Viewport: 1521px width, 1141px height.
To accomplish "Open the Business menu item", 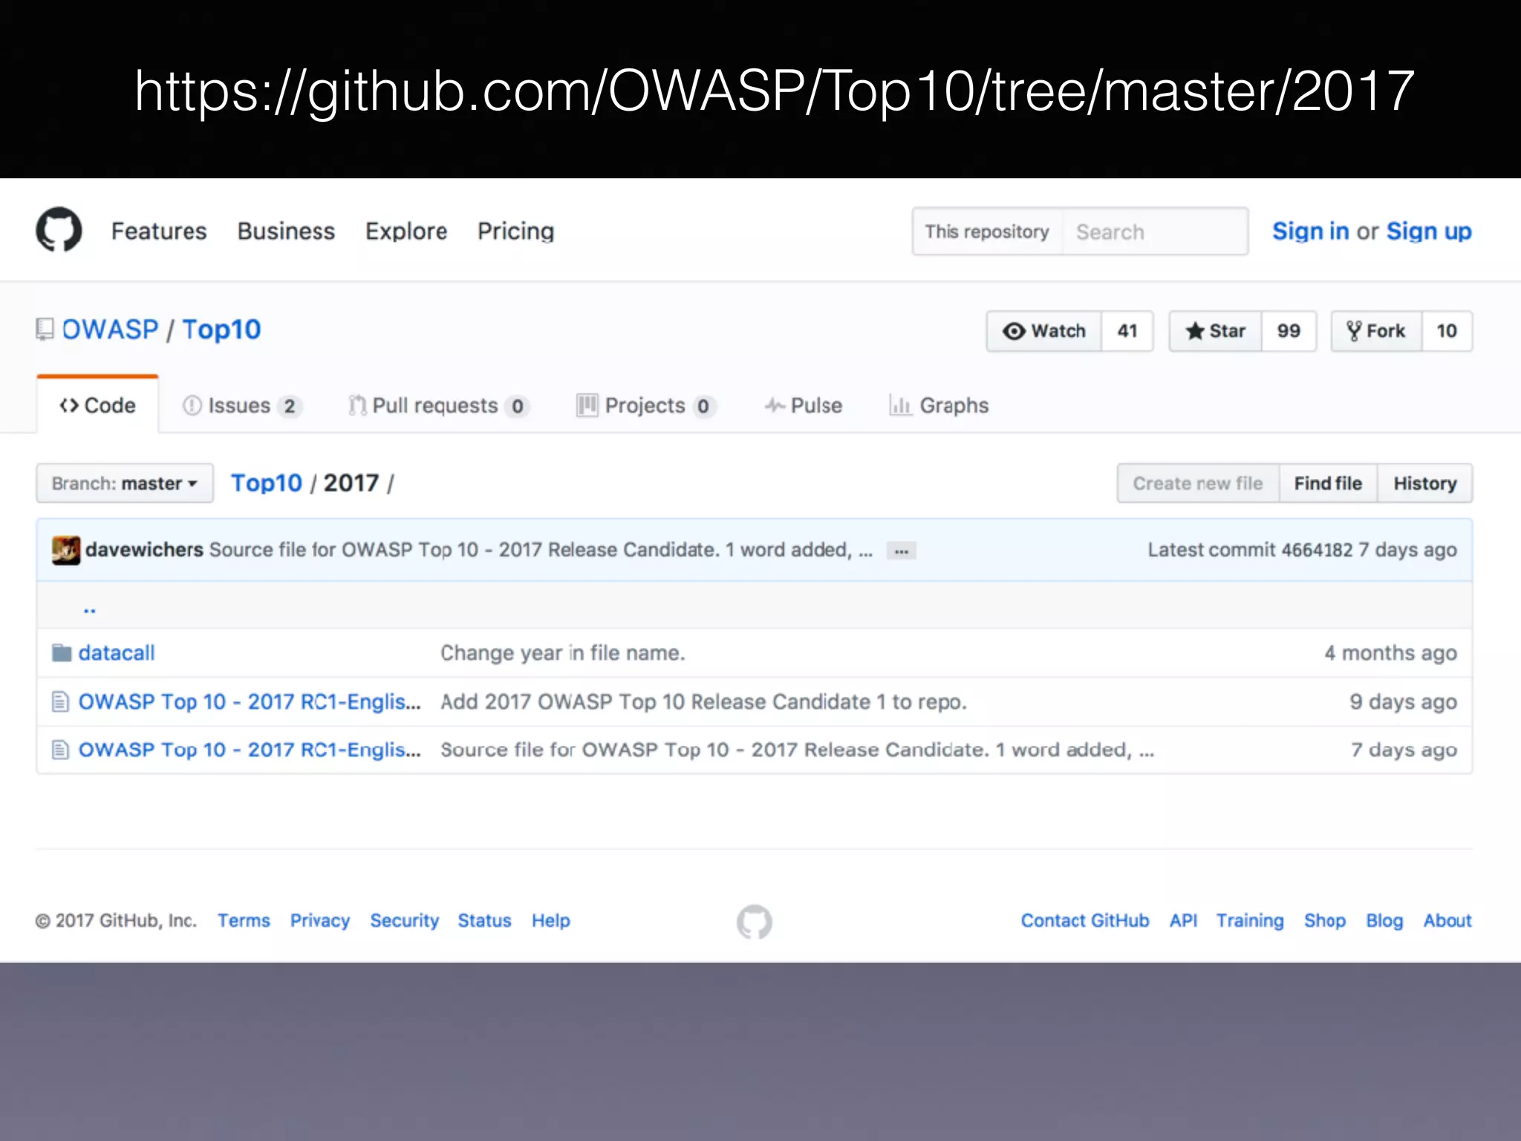I will [286, 231].
